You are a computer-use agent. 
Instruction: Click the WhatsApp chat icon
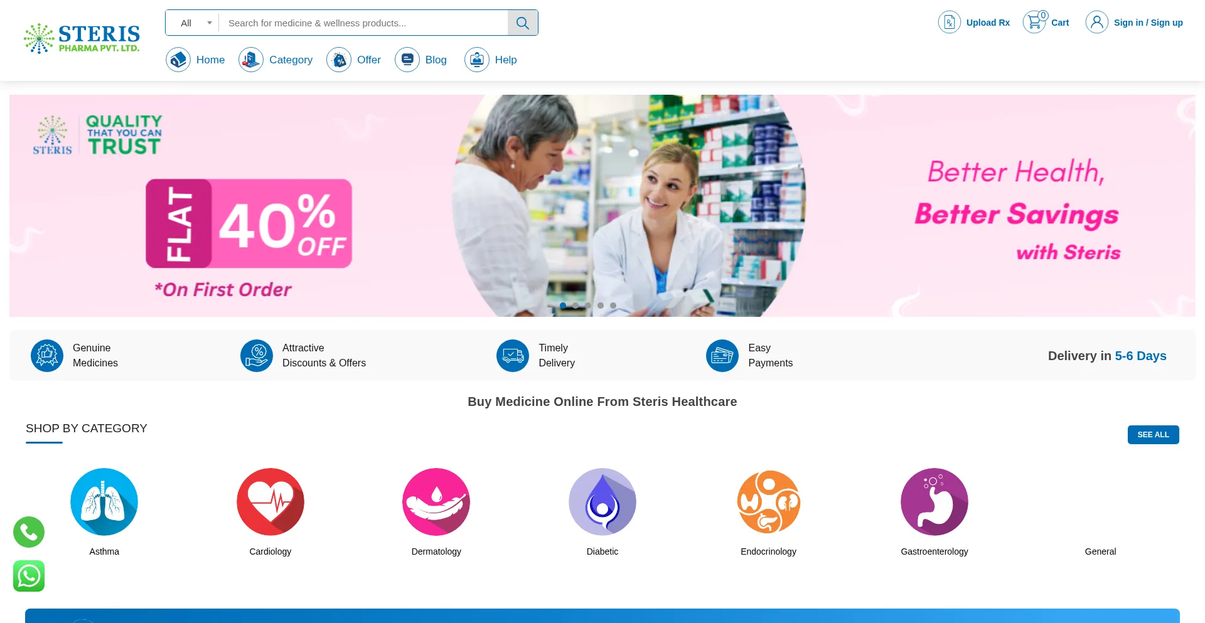[29, 576]
